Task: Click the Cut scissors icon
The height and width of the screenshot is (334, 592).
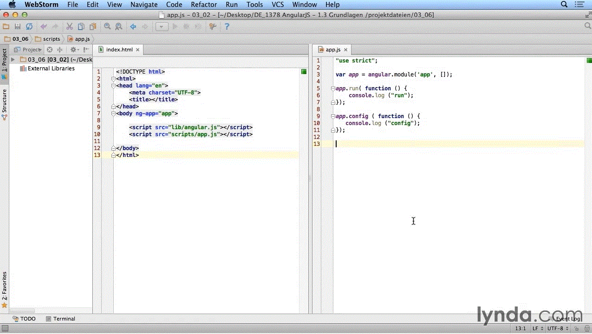Action: pyautogui.click(x=70, y=27)
